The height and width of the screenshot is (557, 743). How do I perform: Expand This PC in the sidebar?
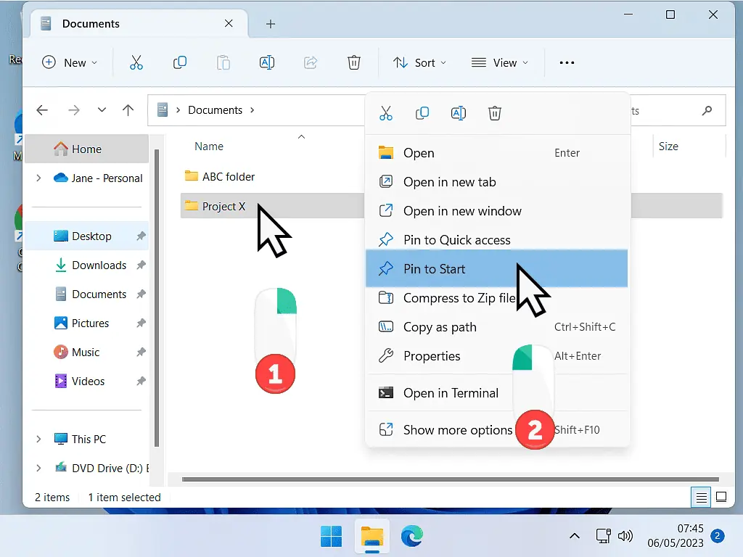[x=38, y=439]
